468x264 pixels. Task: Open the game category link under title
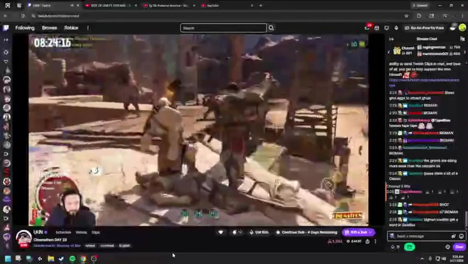coord(57,246)
